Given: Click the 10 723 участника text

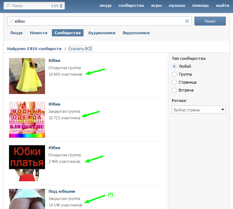Looking at the screenshot, I should click(x=64, y=118).
